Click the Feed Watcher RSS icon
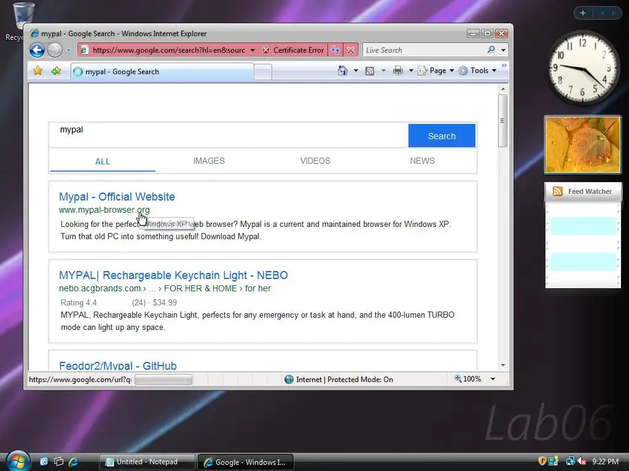 (558, 191)
